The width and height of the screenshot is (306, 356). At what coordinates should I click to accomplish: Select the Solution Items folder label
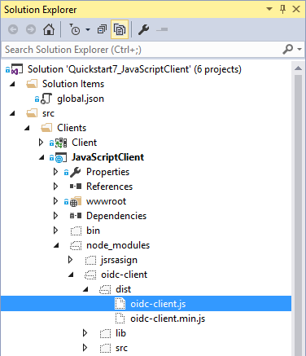pyautogui.click(x=73, y=84)
